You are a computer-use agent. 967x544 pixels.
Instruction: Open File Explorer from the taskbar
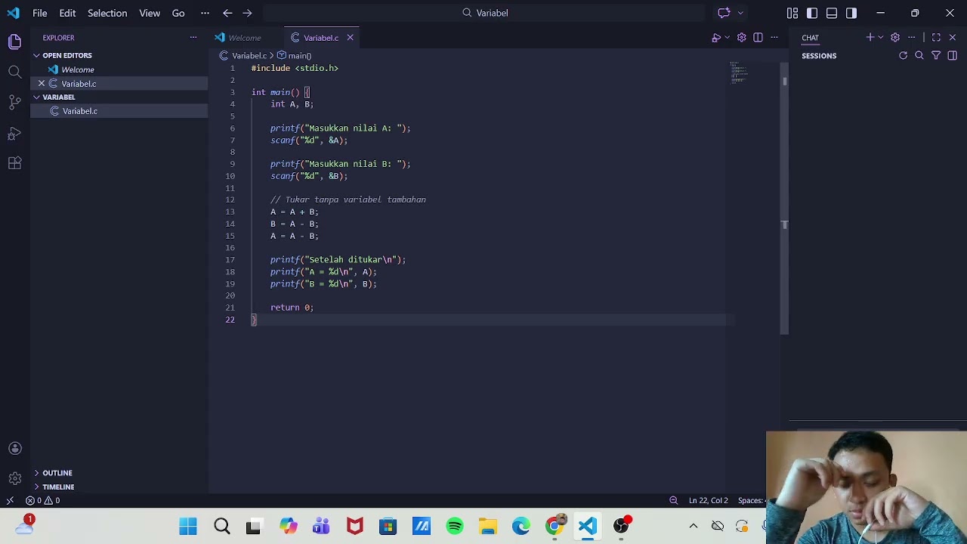point(487,526)
